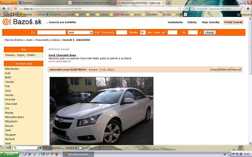This screenshot has width=252, height=157.
Task: Enable the Match case checkbox
Action: (80, 148)
